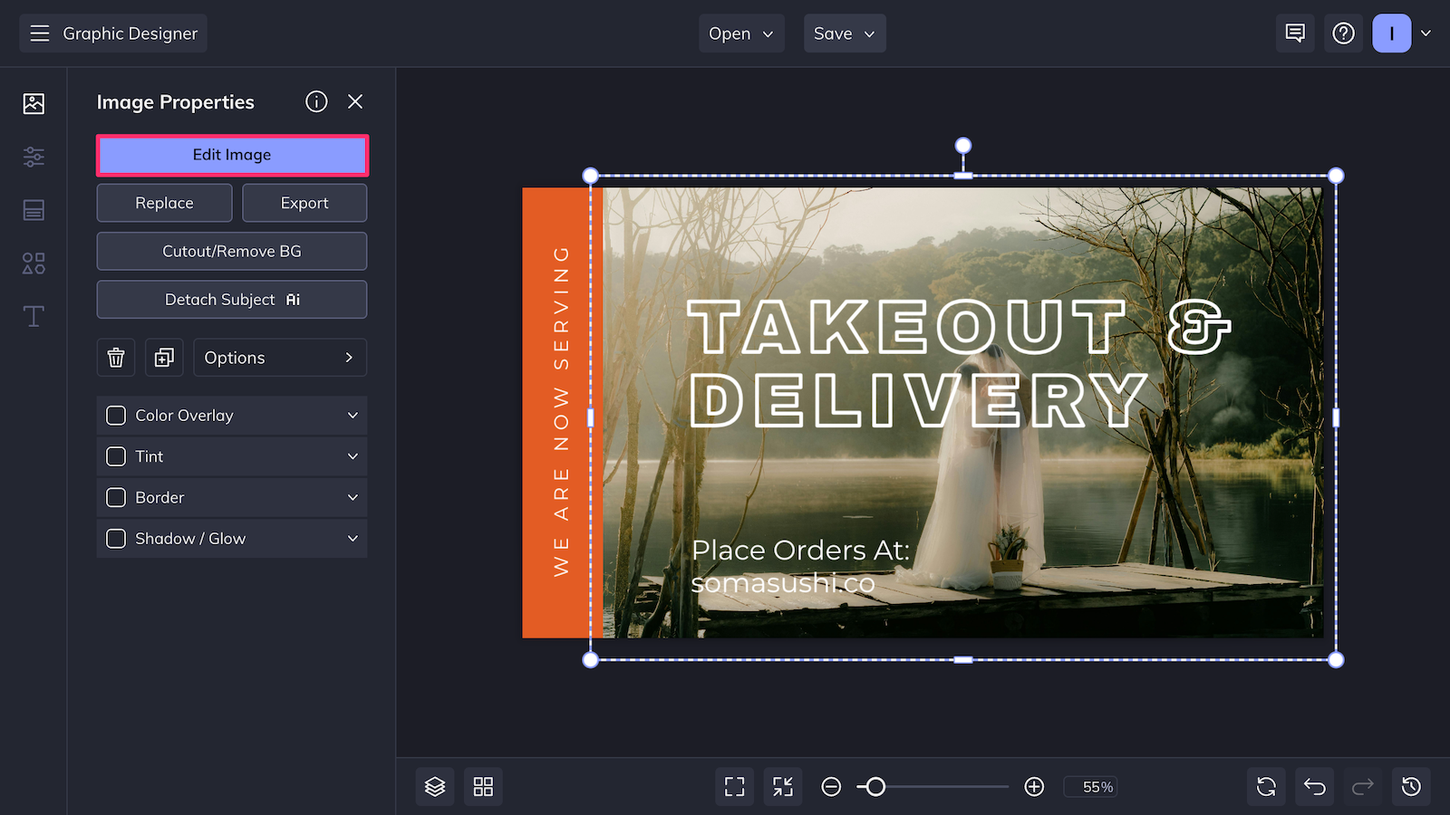Delete the selected image with trash icon
This screenshot has height=815, width=1450.
(x=116, y=358)
